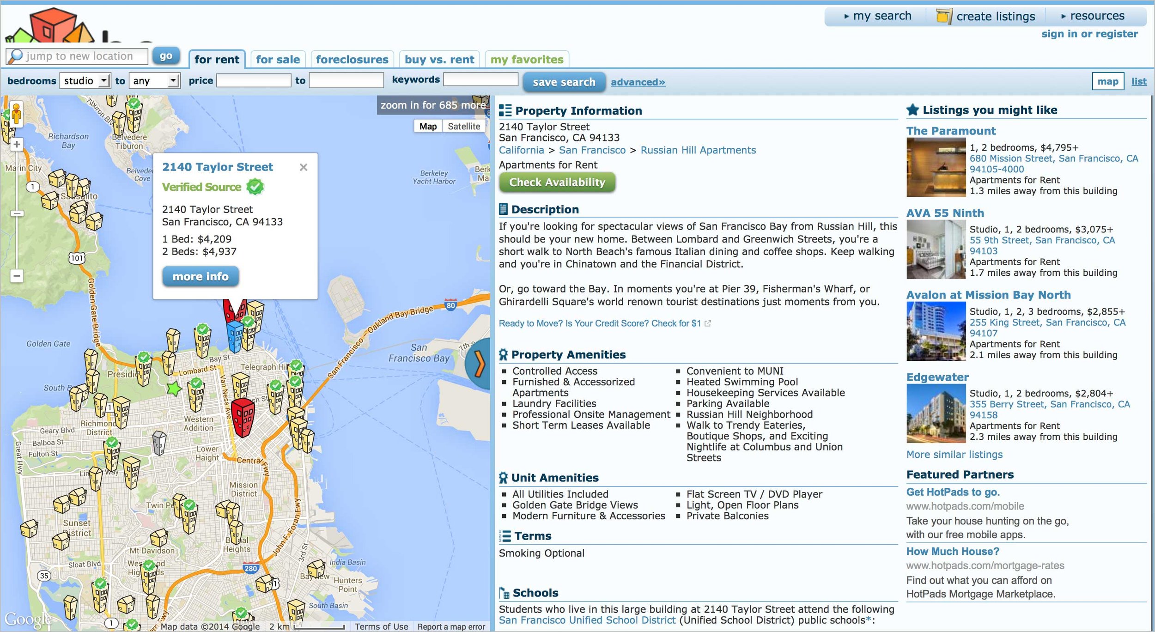Switch results to list view
The height and width of the screenshot is (632, 1155).
pos(1138,82)
